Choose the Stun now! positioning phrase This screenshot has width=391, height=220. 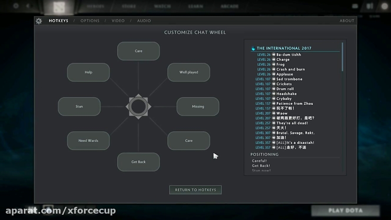click(x=262, y=170)
